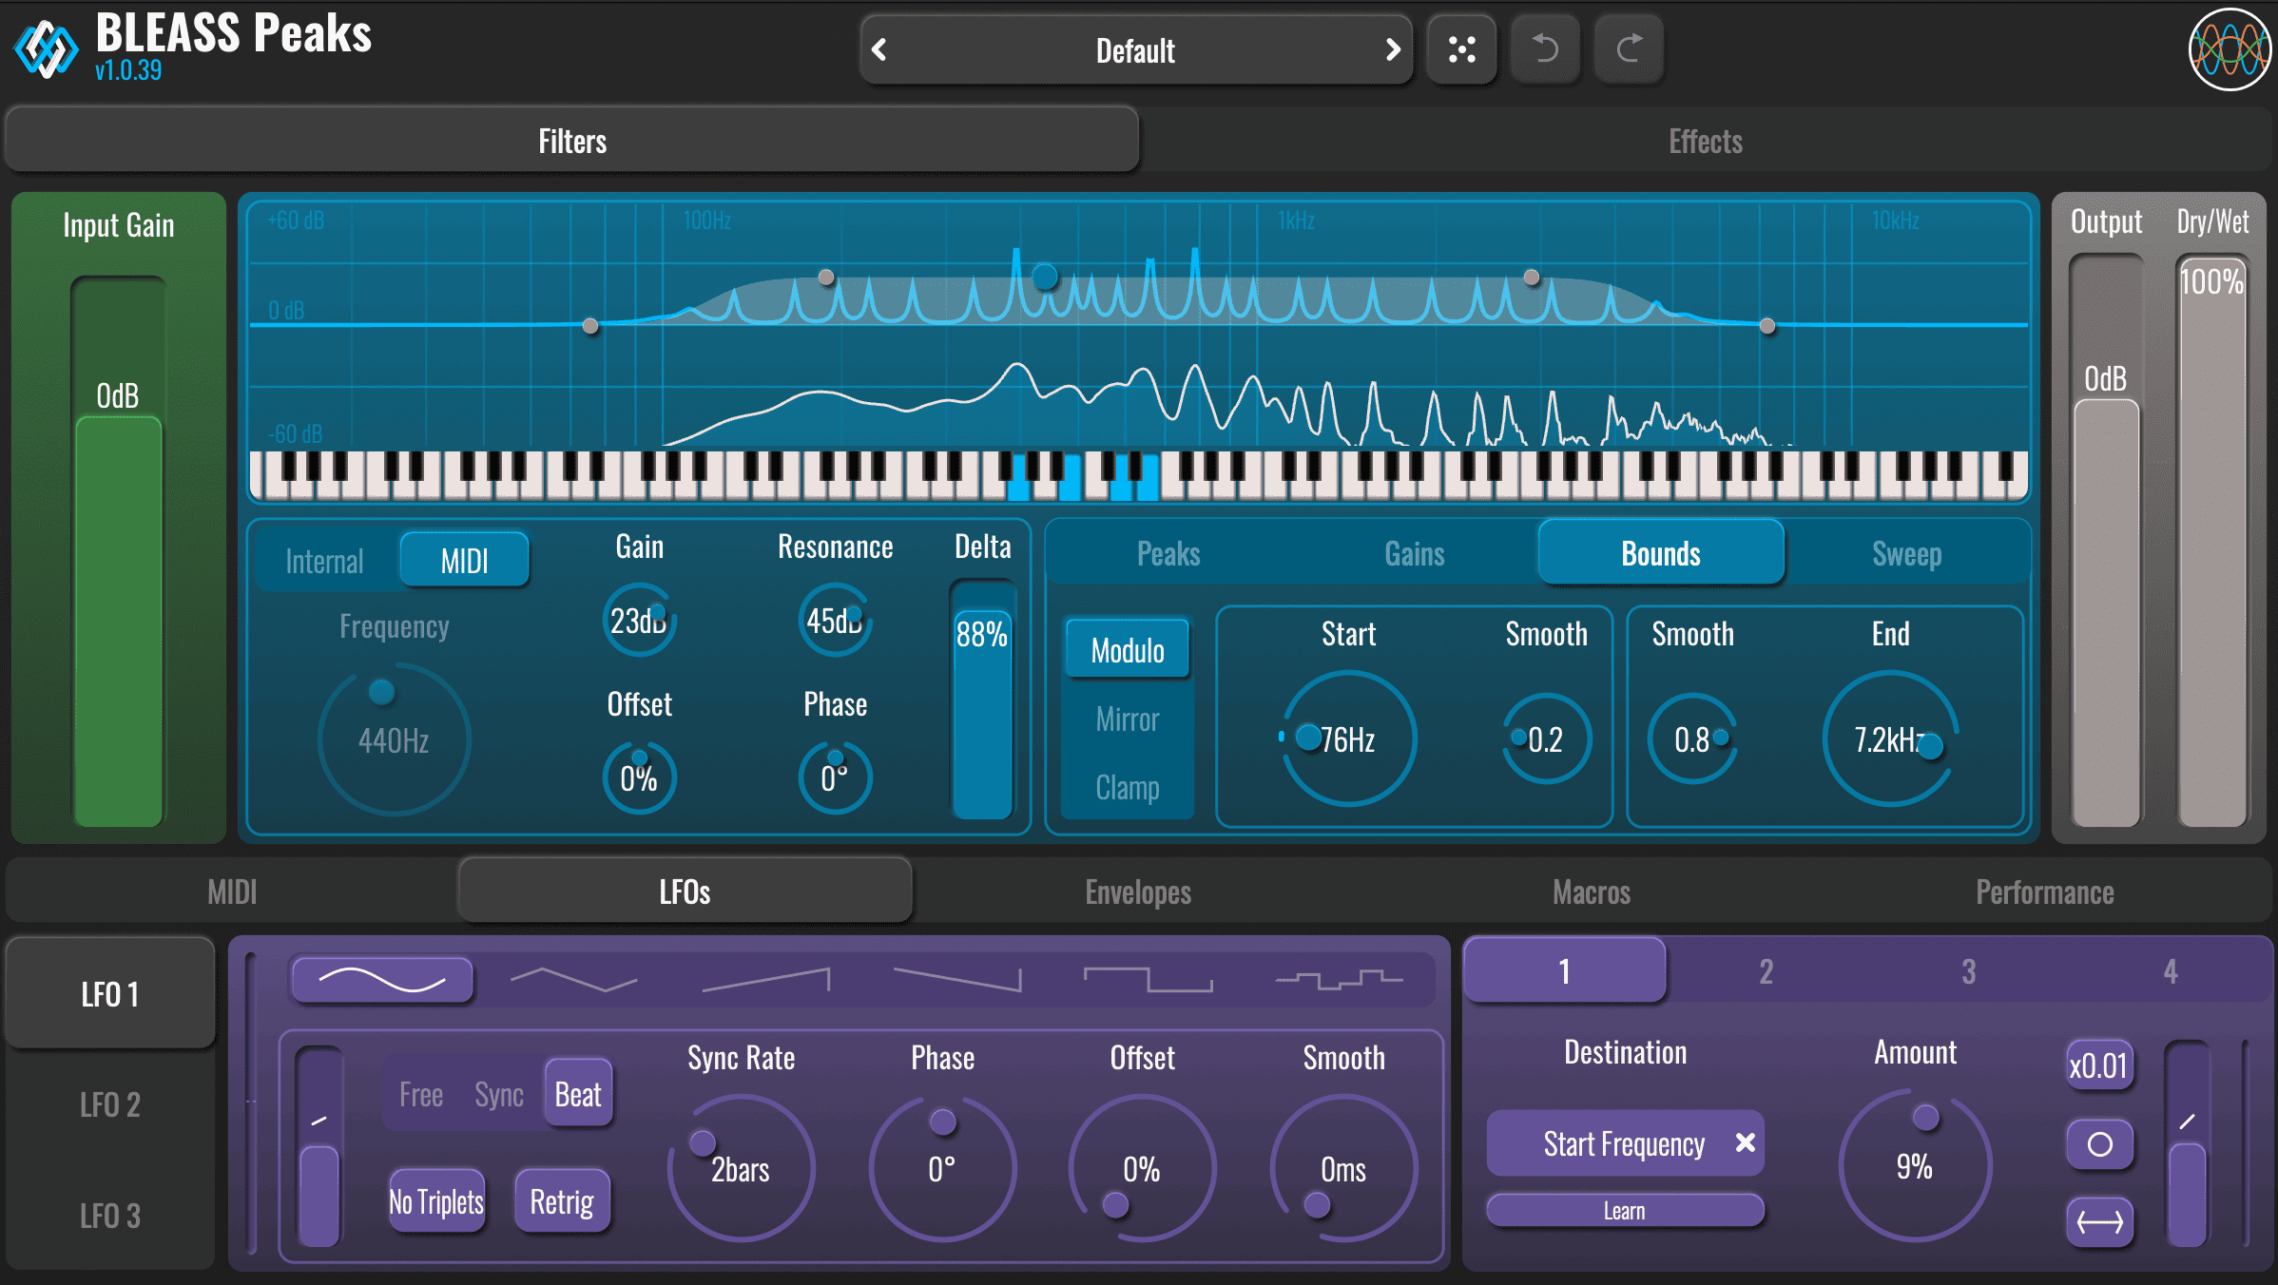The image size is (2278, 1285).
Task: Click the undo arrow icon
Action: 1545,49
